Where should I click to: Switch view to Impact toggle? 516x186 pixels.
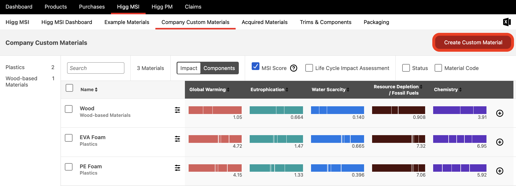click(x=189, y=68)
